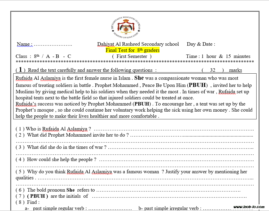Select the highlighted Final Test heading
This screenshot has width=269, height=211.
click(x=133, y=50)
